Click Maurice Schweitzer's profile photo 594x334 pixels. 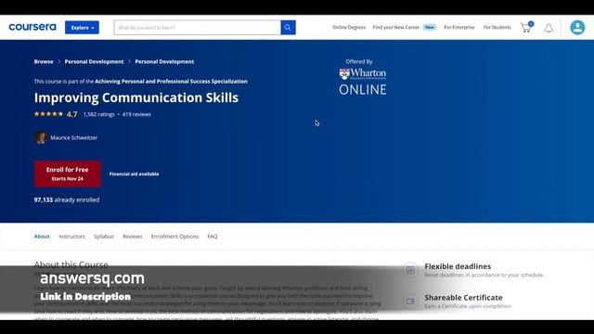(x=41, y=137)
